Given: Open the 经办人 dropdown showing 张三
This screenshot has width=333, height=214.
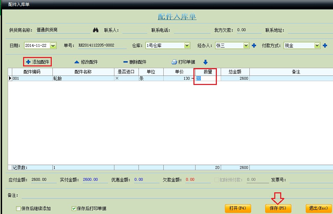Looking at the screenshot, I should (x=246, y=45).
